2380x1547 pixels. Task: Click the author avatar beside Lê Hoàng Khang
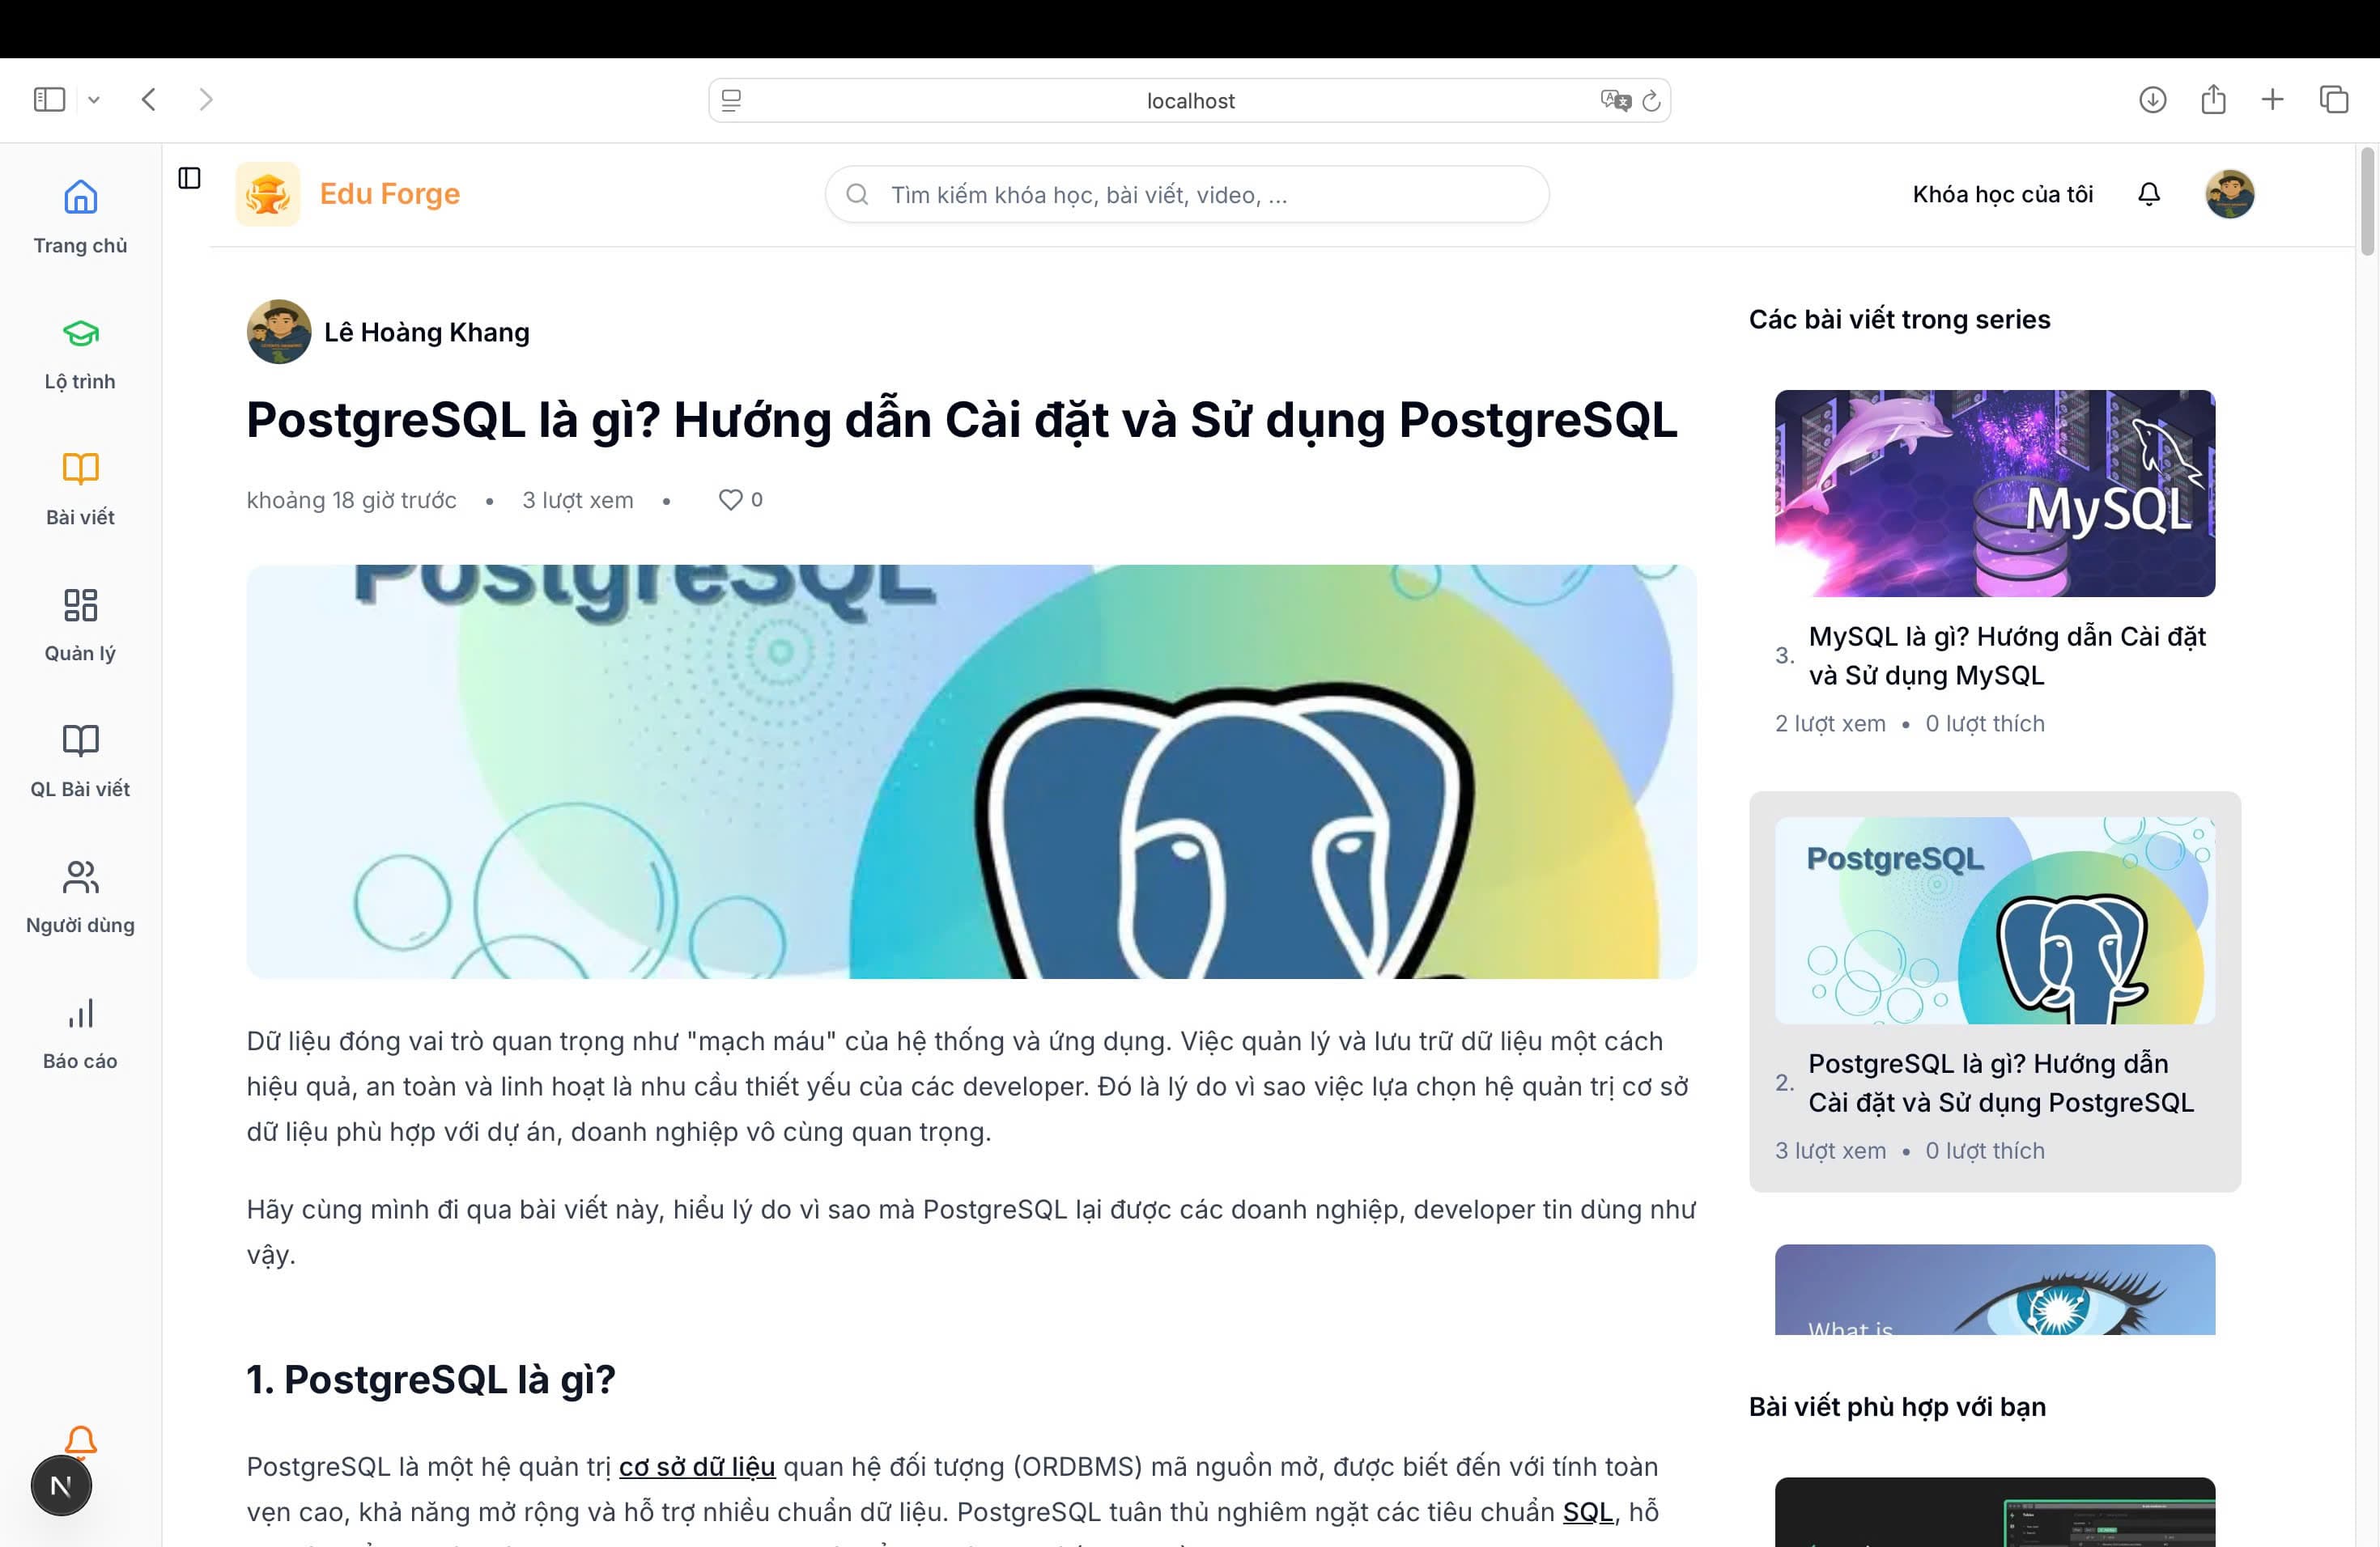click(279, 332)
